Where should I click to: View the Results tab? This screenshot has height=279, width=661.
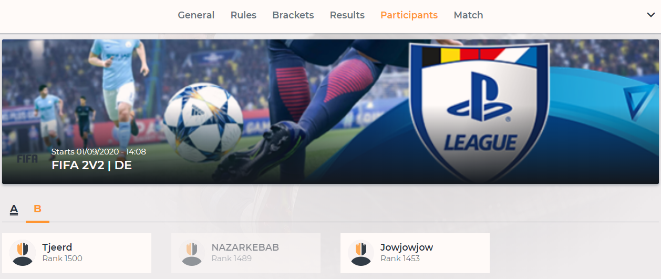(x=347, y=15)
